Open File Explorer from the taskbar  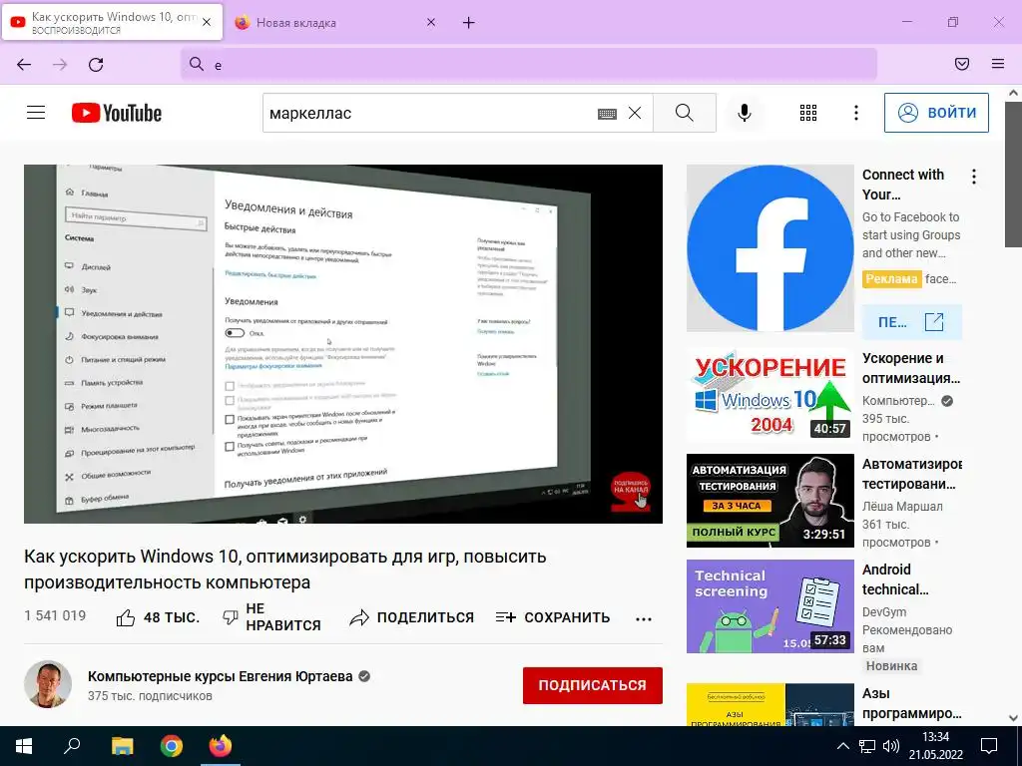pyautogui.click(x=122, y=746)
